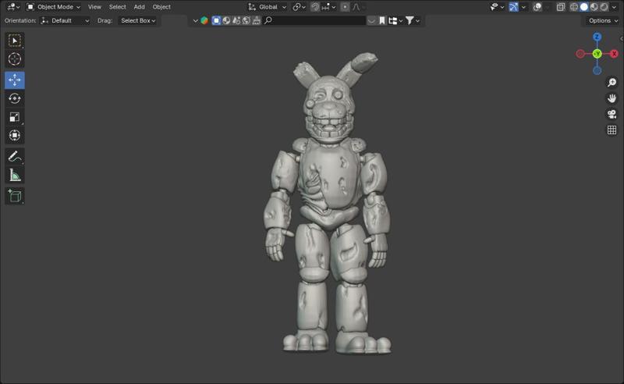Click the Select Box tool icon
624x384 pixels.
(x=14, y=41)
